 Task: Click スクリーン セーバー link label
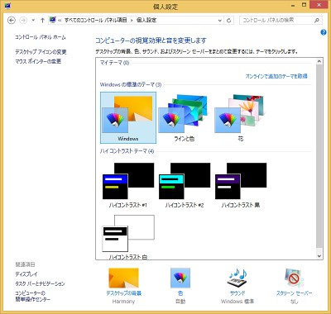point(294,293)
